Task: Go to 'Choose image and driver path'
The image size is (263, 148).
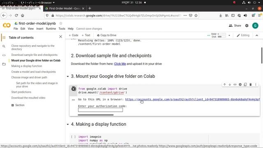Action: [29, 77]
